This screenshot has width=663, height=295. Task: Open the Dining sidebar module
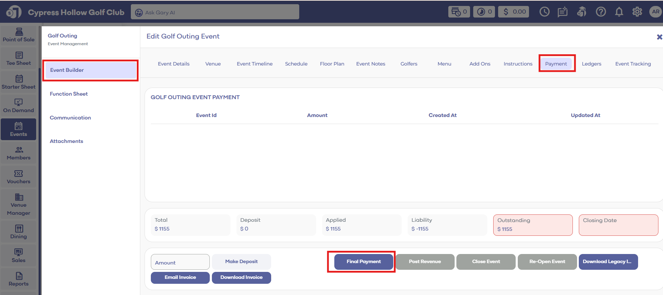[x=19, y=232]
